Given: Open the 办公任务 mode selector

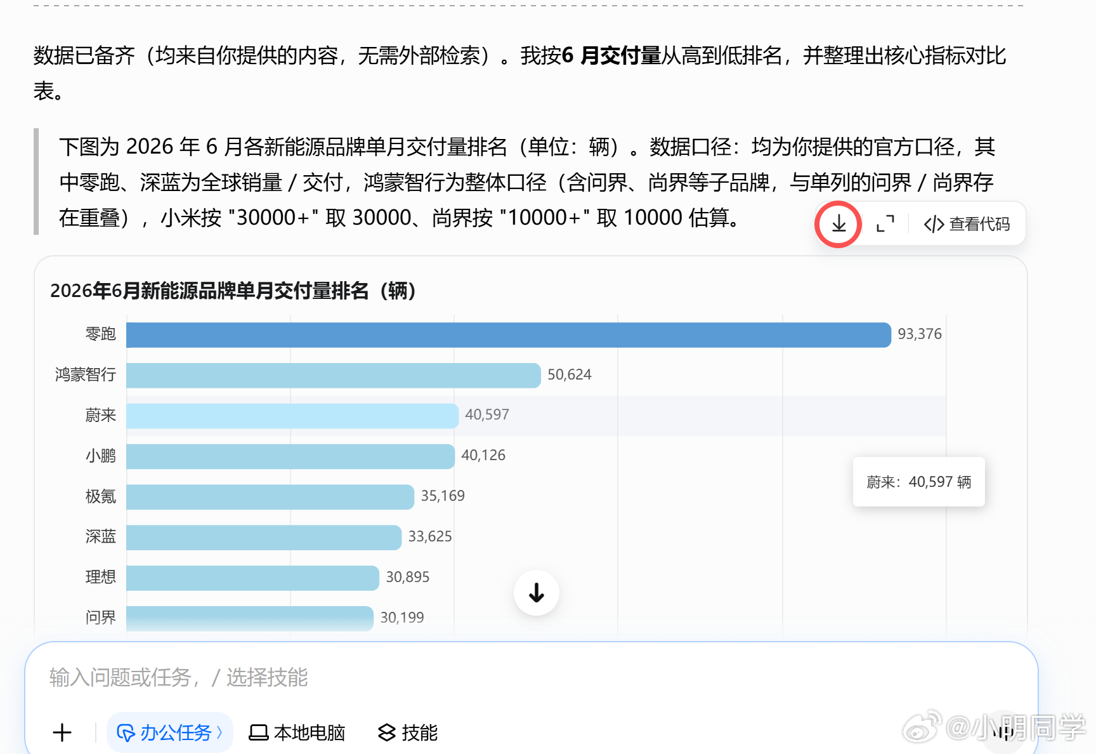Looking at the screenshot, I should tap(169, 732).
